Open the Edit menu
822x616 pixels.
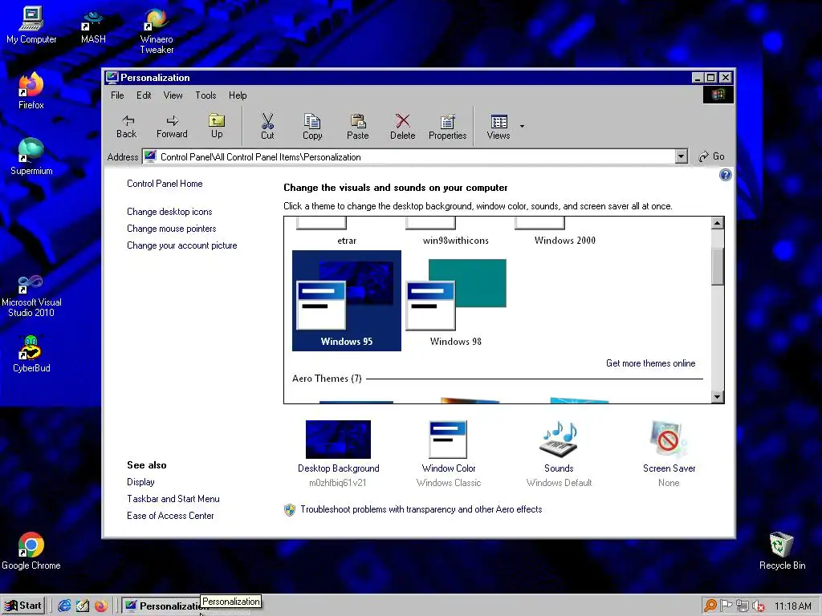[144, 95]
